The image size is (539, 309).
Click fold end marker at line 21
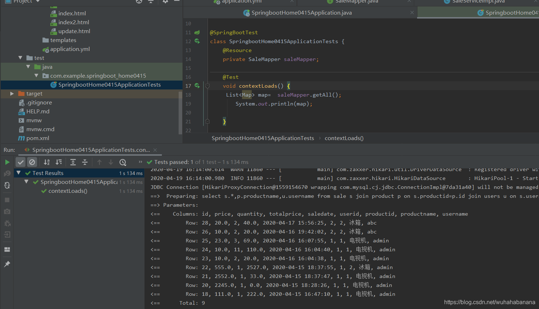(x=207, y=122)
